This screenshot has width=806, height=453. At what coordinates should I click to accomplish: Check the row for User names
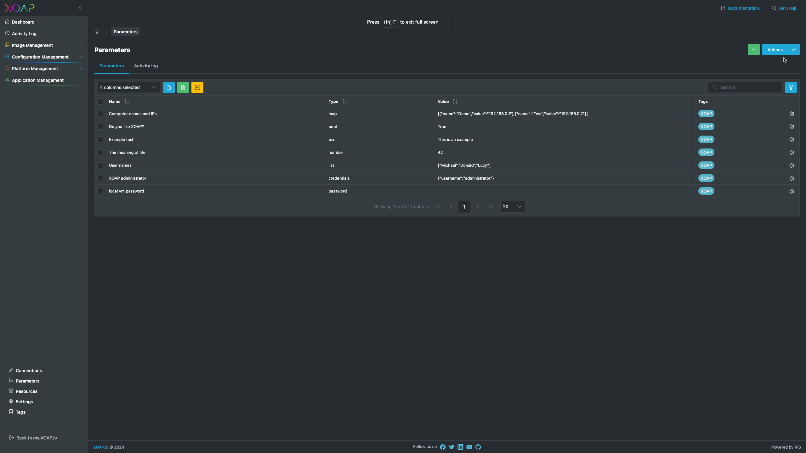click(x=100, y=165)
